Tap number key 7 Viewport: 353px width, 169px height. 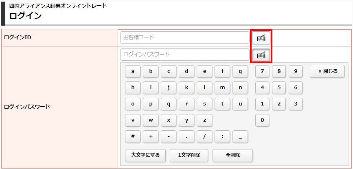(x=262, y=71)
